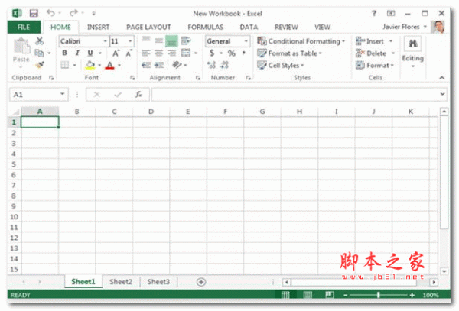Apply Accounting dollar format
Viewport: 459px width, 311px height.
point(212,53)
